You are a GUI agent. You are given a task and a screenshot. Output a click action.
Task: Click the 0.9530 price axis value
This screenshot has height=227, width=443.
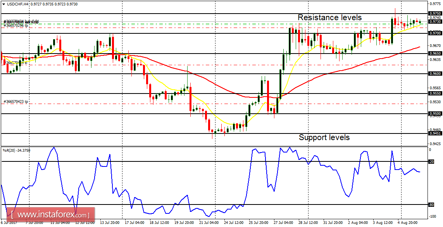point(435,102)
